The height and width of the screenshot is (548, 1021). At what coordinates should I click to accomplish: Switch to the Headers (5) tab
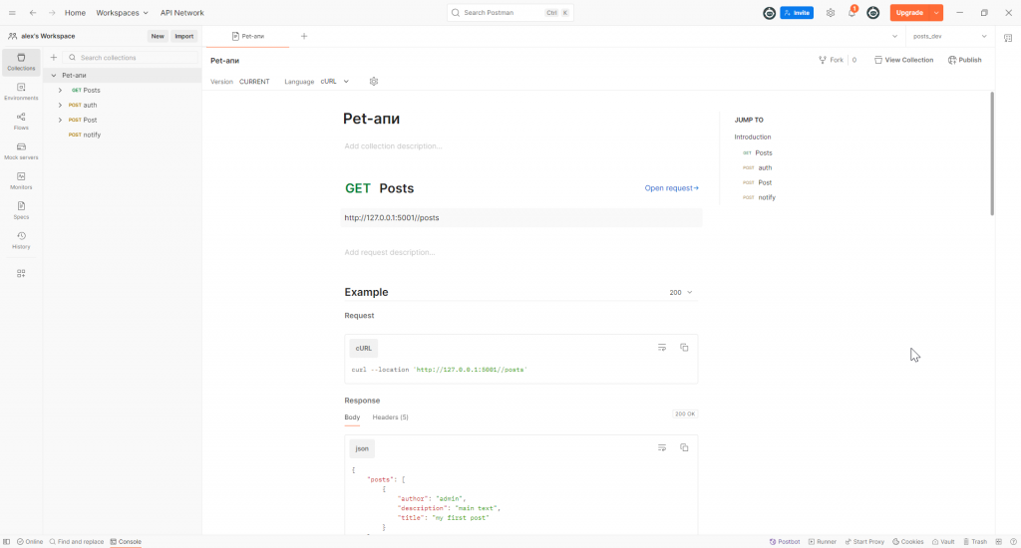(390, 417)
